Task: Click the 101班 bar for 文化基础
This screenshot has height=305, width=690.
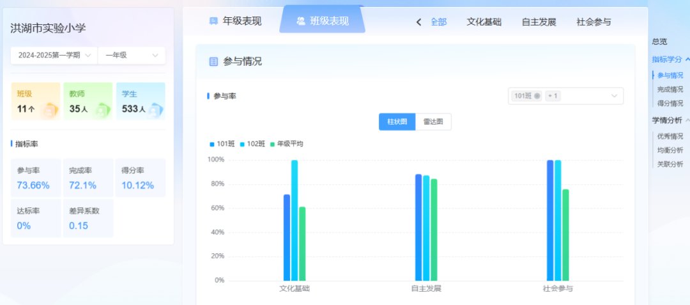Action: pyautogui.click(x=287, y=238)
